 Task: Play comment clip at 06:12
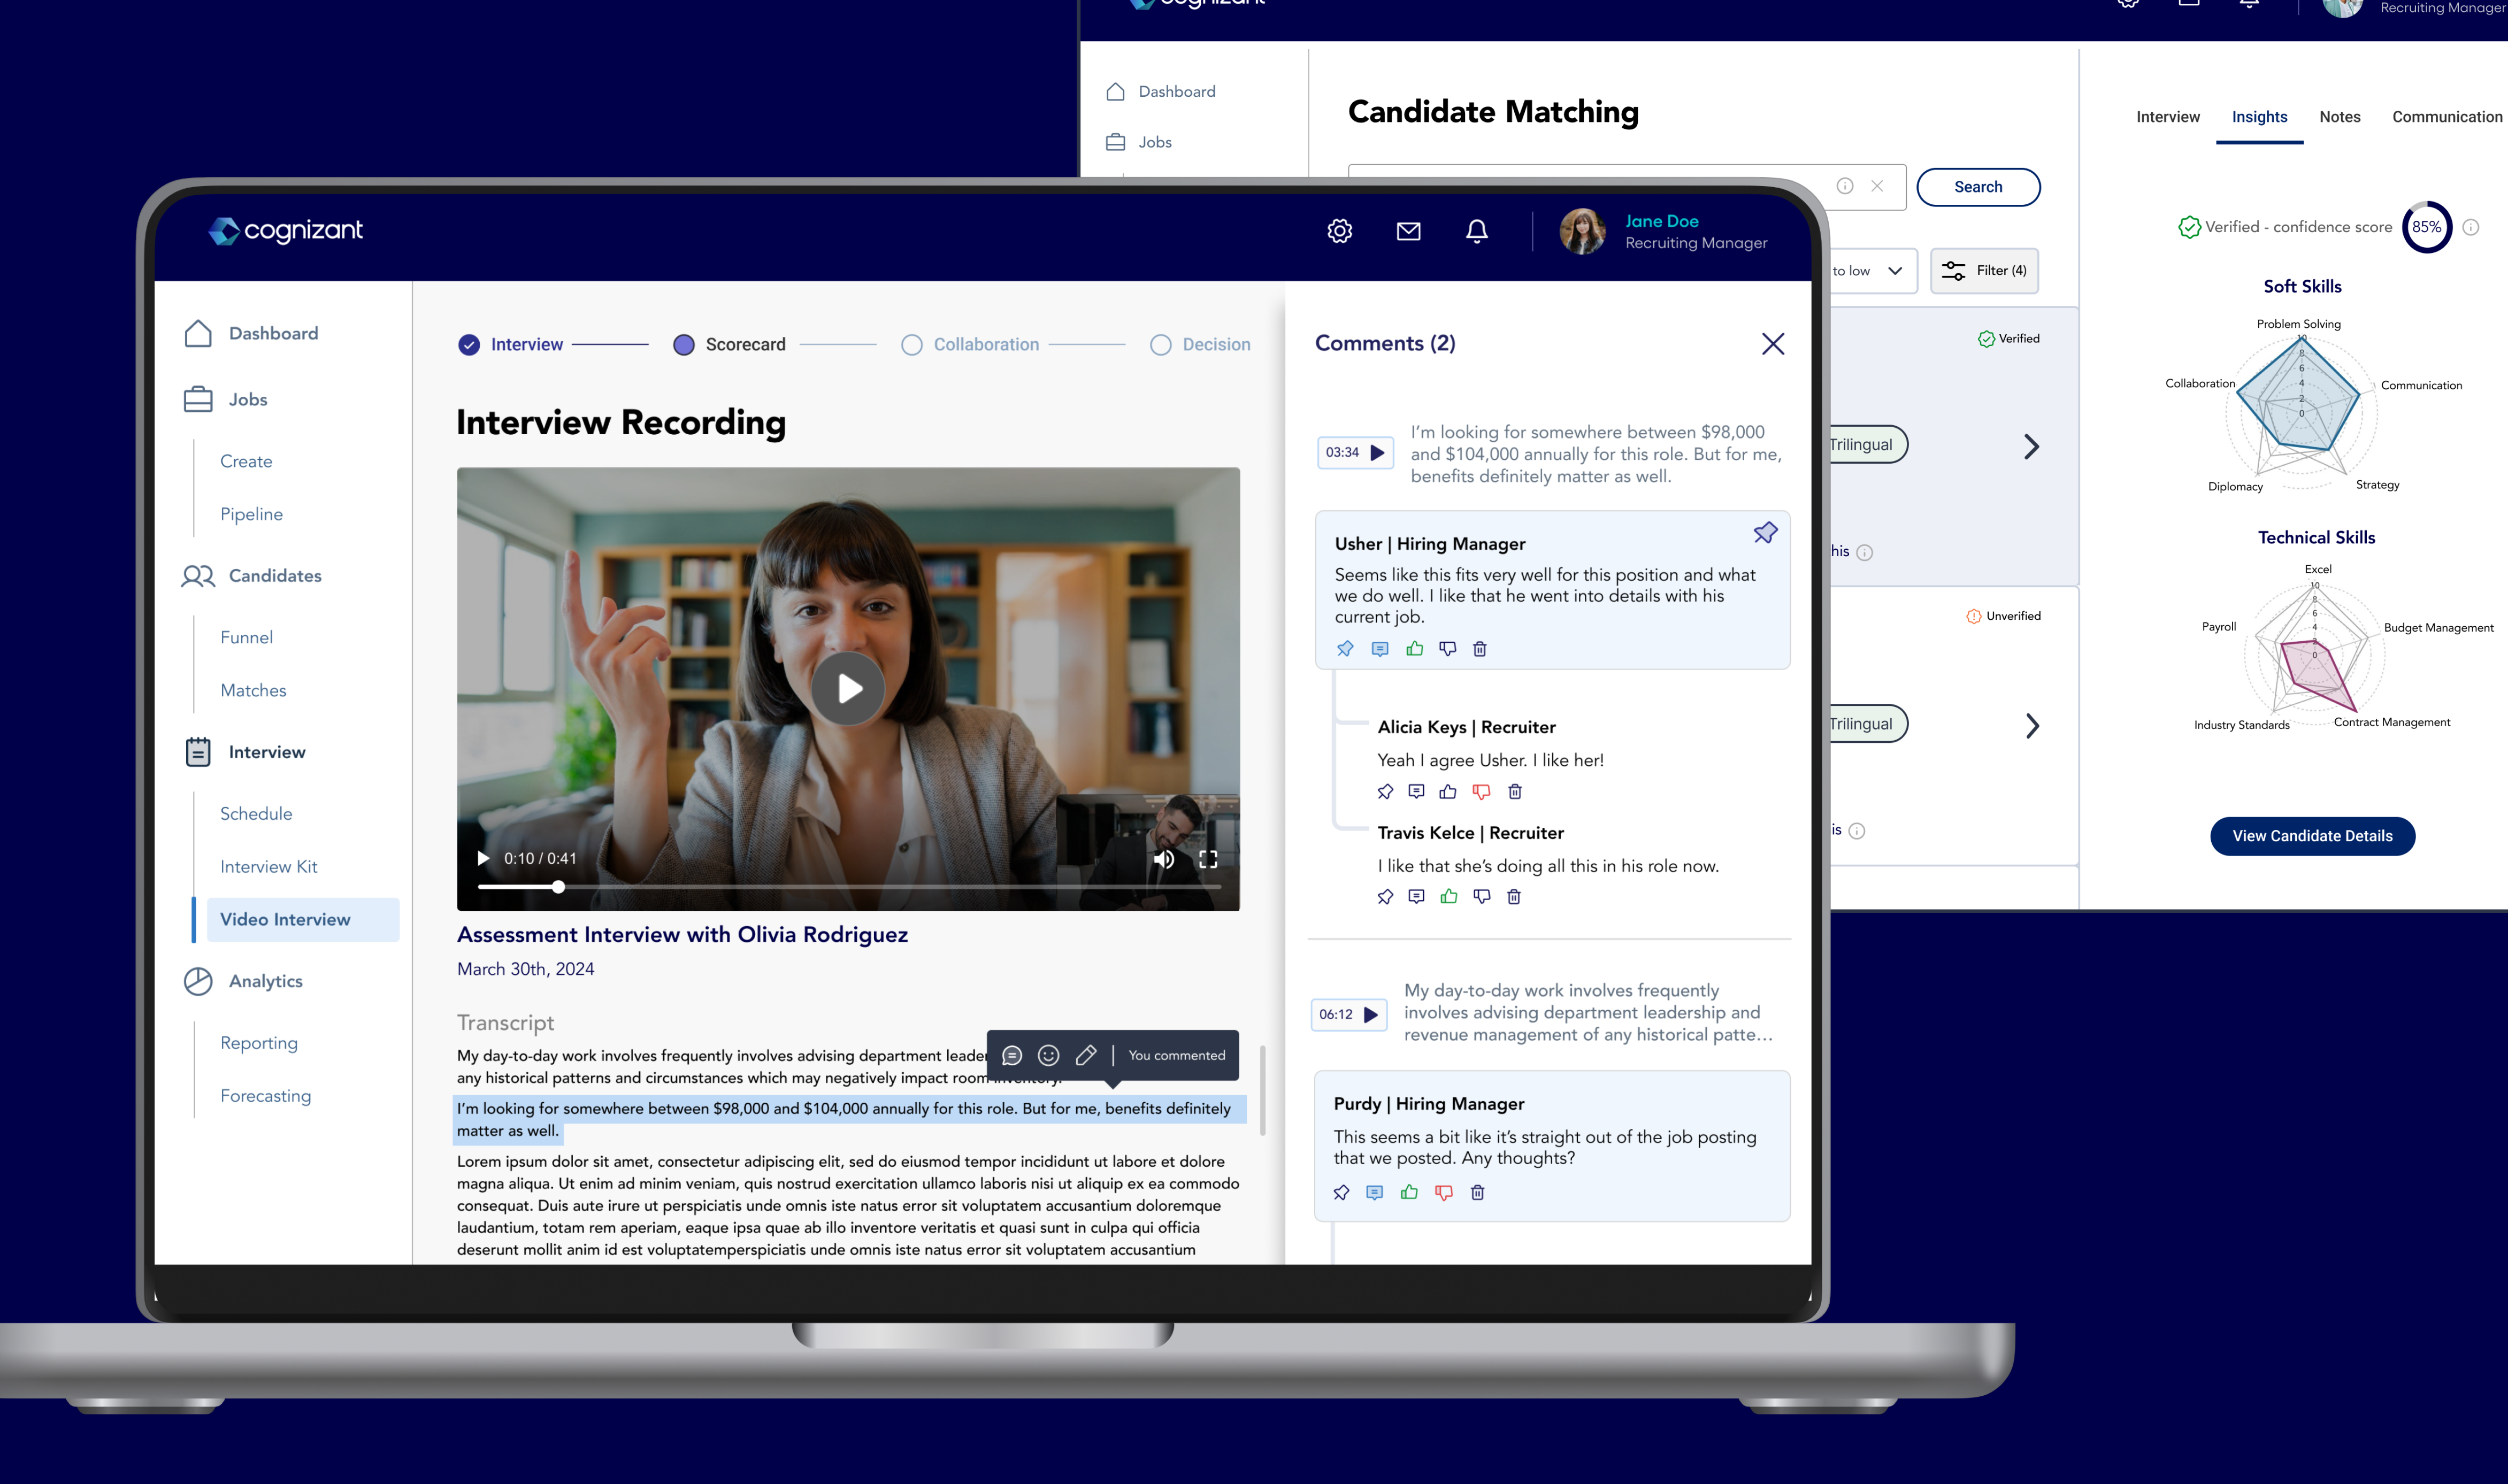click(1348, 1014)
